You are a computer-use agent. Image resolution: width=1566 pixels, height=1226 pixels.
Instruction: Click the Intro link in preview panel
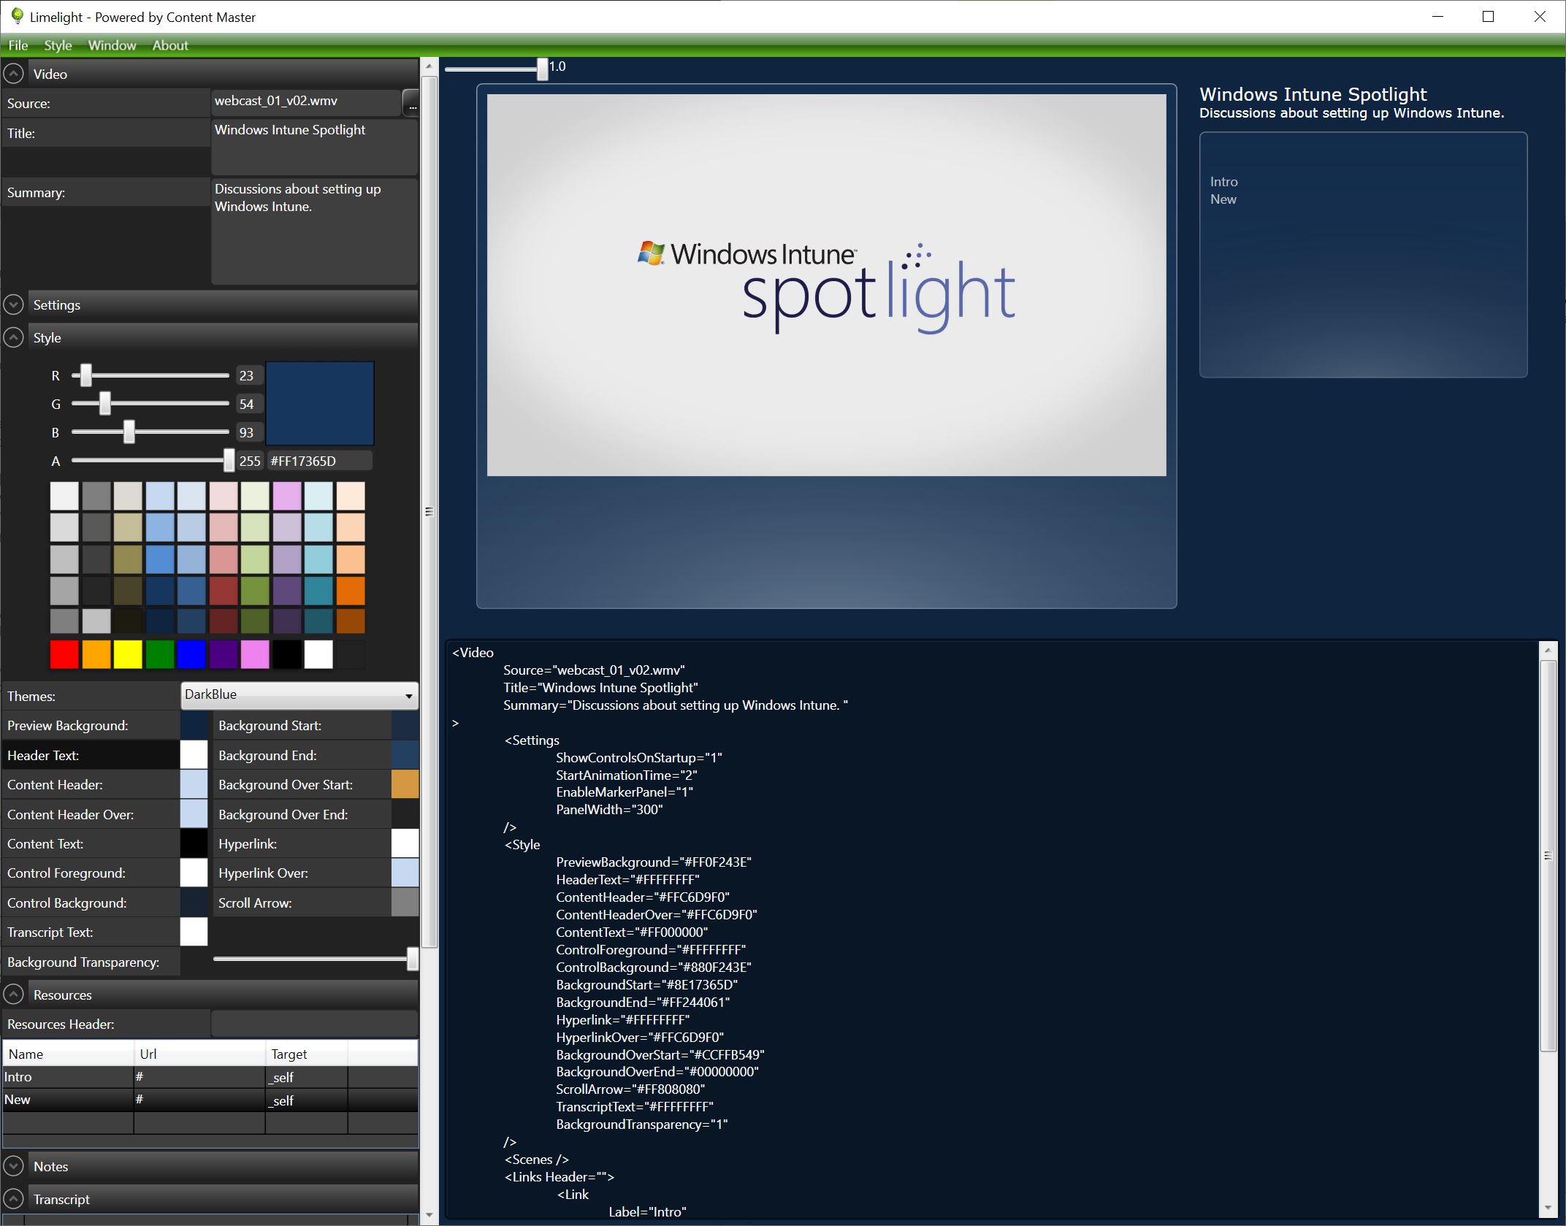1223,182
